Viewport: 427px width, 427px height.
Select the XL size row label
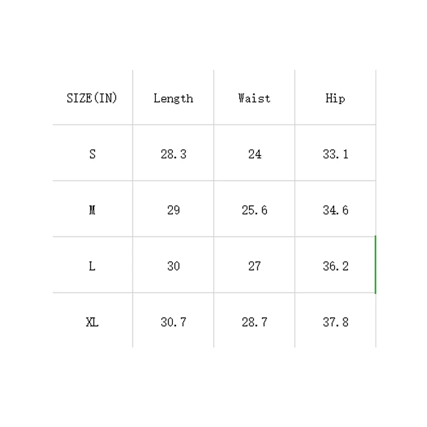click(92, 322)
